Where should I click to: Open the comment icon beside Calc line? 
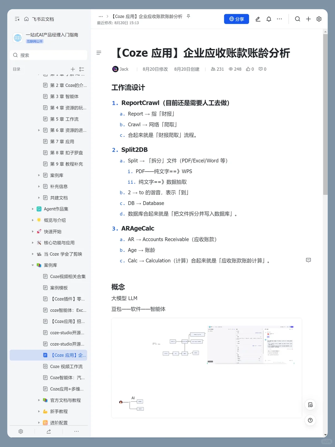click(x=308, y=260)
